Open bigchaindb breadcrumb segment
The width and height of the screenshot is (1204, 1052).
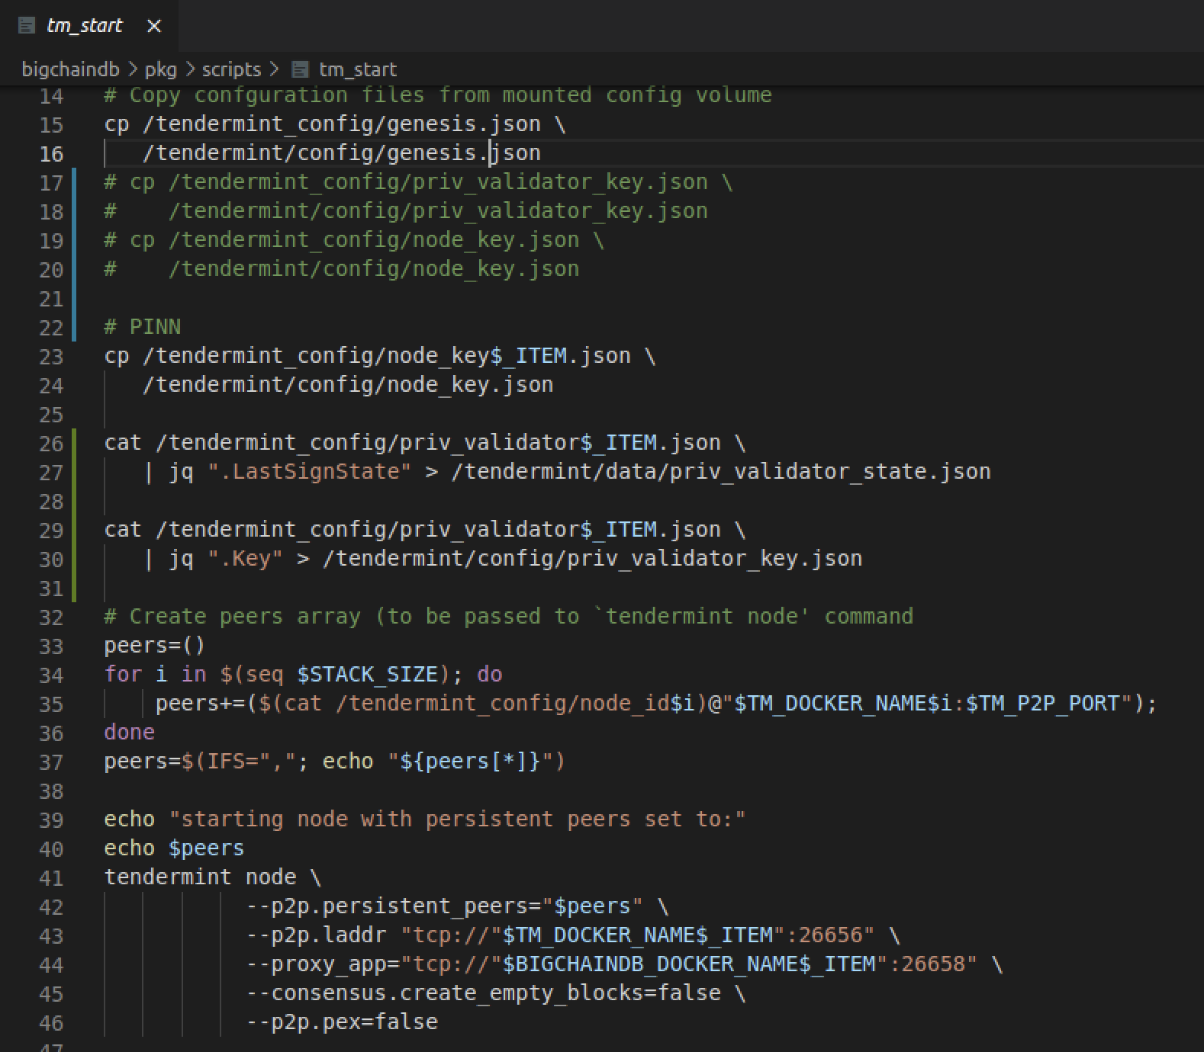70,69
